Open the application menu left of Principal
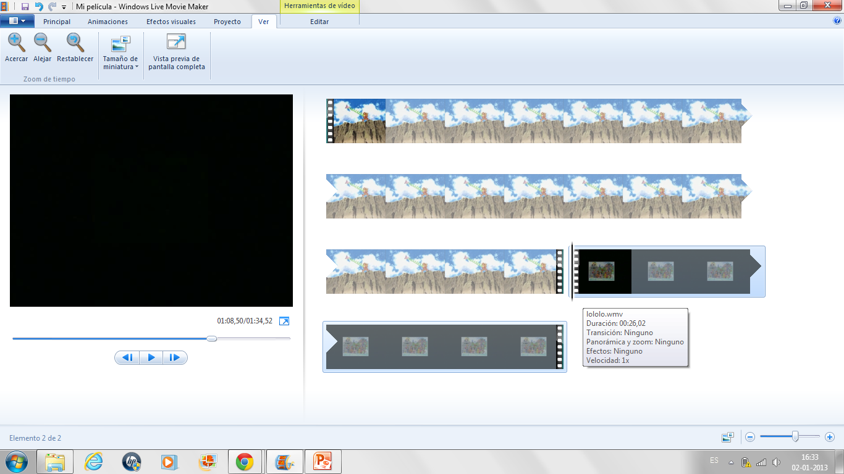The image size is (844, 474). point(17,20)
